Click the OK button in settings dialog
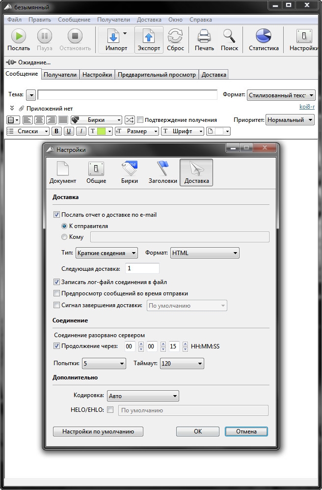This screenshot has width=322, height=490. pos(197,432)
